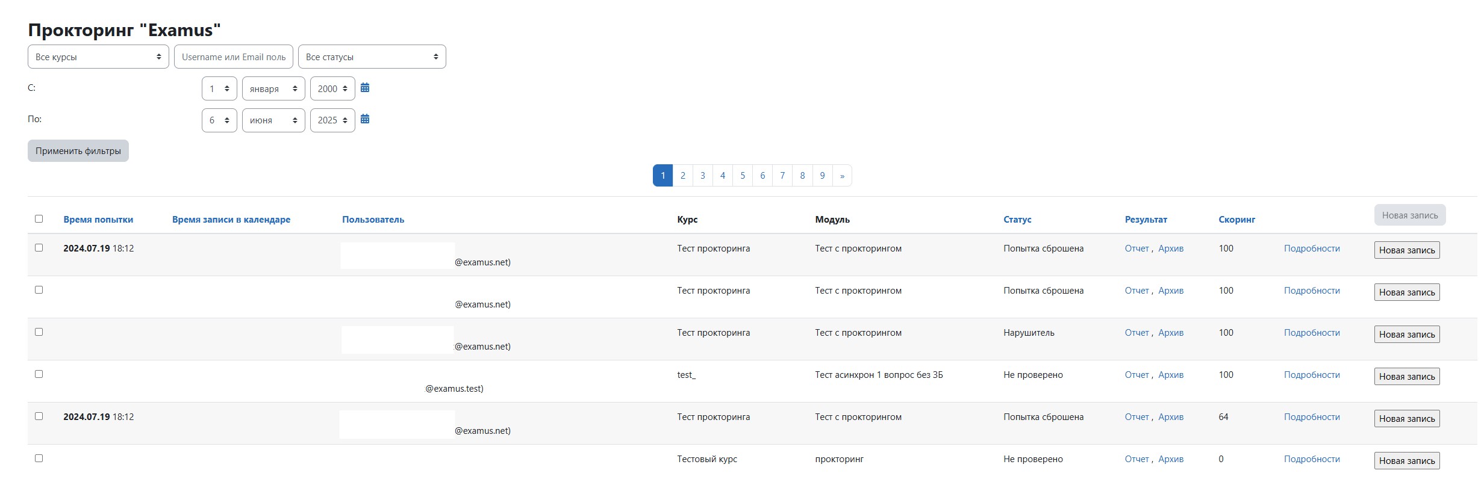
Task: Open Отчет link in Нарушитель row
Action: (1137, 333)
